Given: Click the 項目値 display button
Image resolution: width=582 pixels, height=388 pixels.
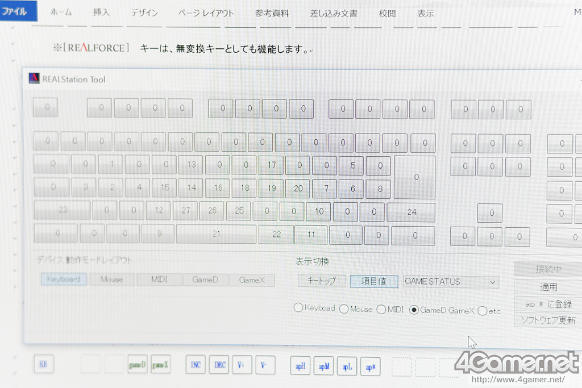Looking at the screenshot, I should 374,282.
